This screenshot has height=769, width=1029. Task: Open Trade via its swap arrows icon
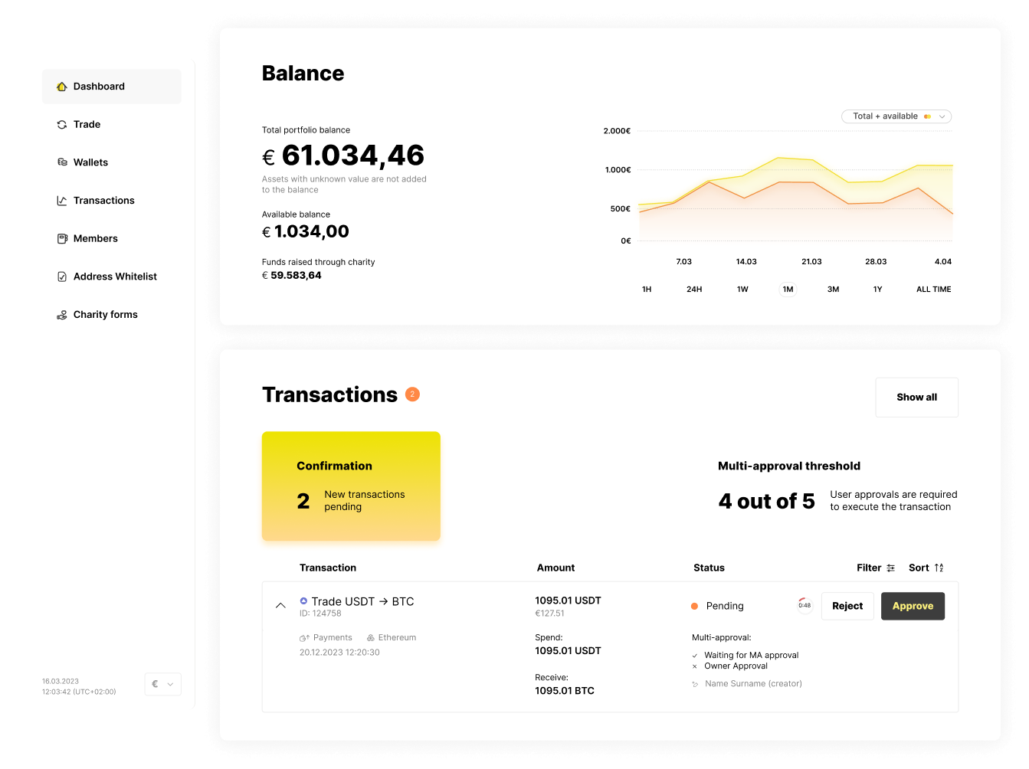(x=61, y=124)
